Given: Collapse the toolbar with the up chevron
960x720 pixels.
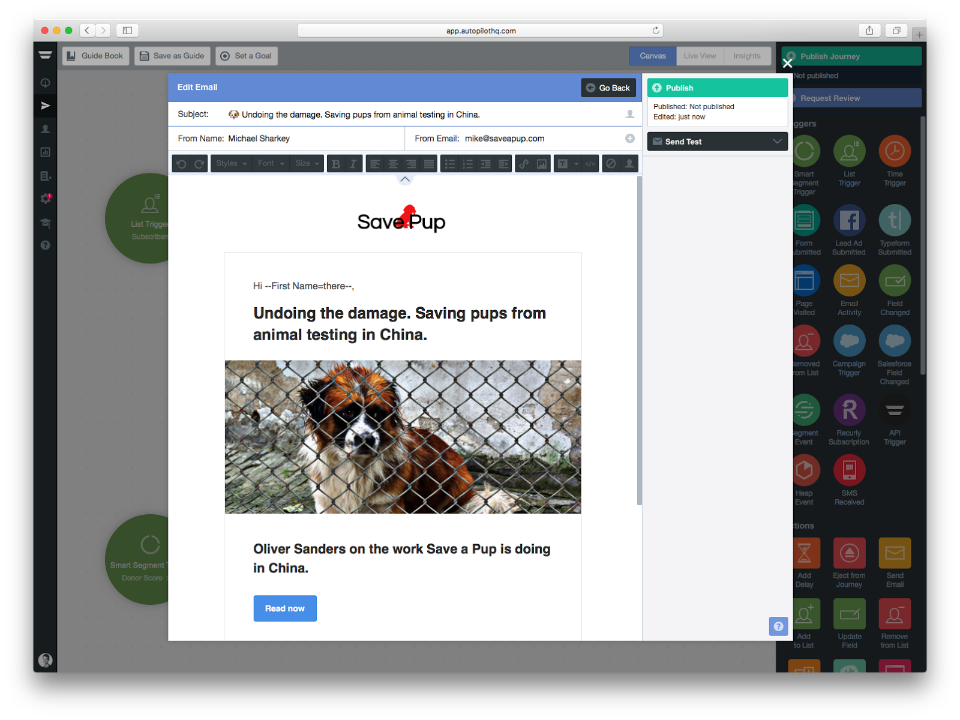Looking at the screenshot, I should coord(405,179).
